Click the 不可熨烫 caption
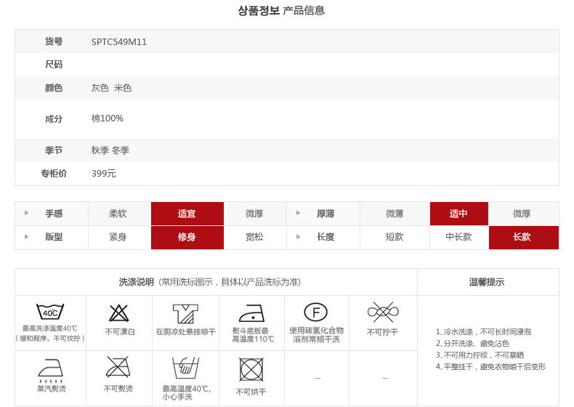574x407 pixels. pyautogui.click(x=118, y=389)
